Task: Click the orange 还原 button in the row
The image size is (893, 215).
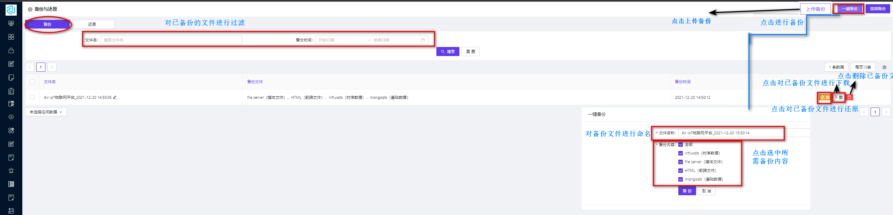Action: 825,97
